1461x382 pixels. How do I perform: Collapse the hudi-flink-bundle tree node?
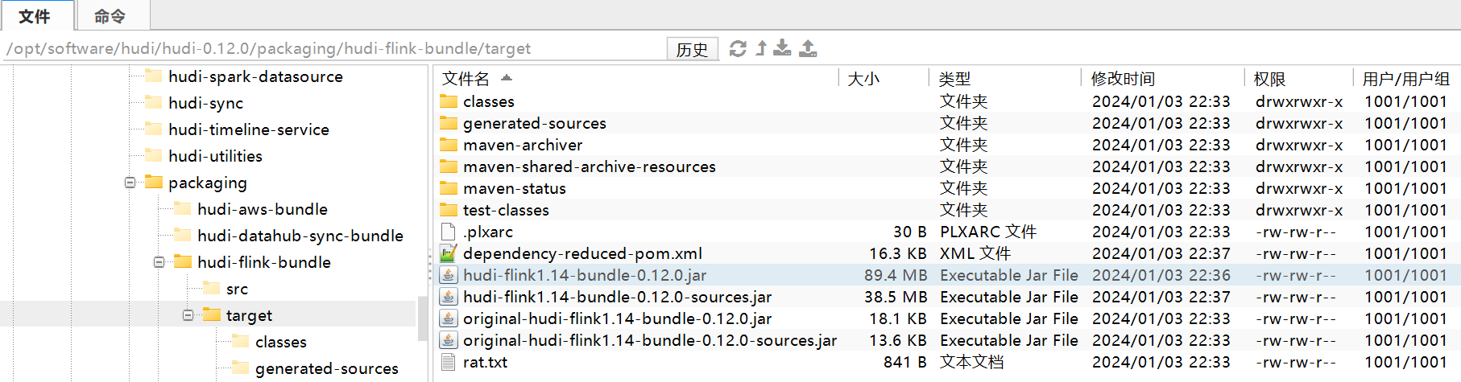pos(159,262)
